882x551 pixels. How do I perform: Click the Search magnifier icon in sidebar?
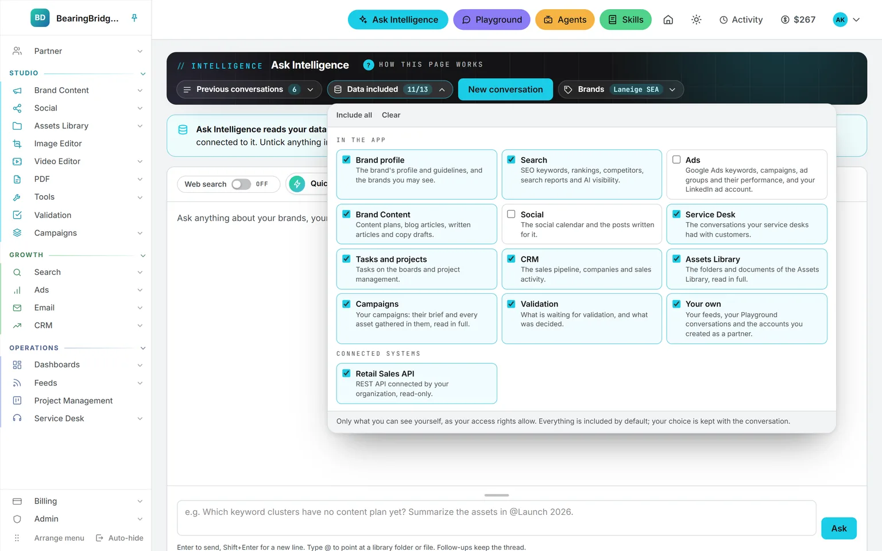click(x=17, y=272)
